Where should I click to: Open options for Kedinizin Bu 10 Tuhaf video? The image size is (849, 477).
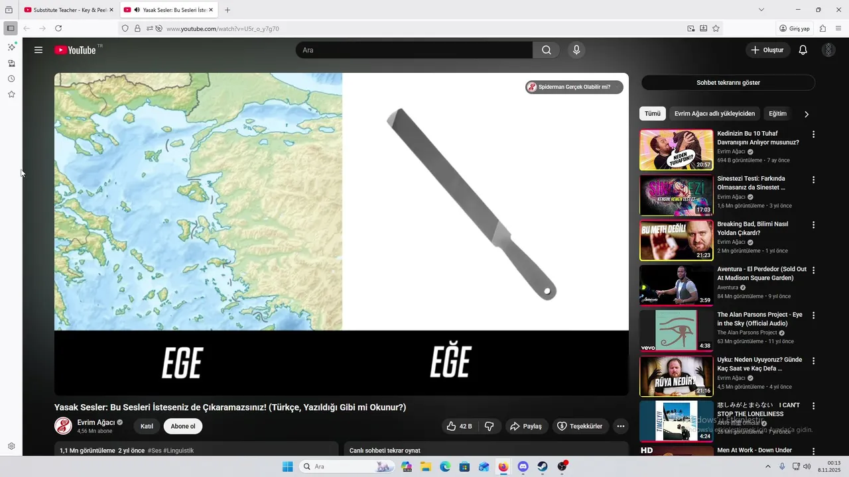(x=813, y=134)
